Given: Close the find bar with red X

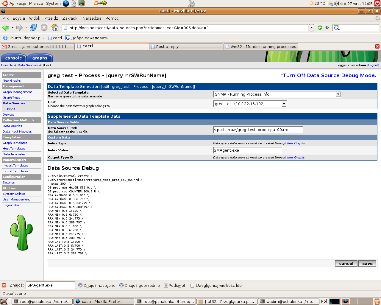Looking at the screenshot, I should point(4,285).
